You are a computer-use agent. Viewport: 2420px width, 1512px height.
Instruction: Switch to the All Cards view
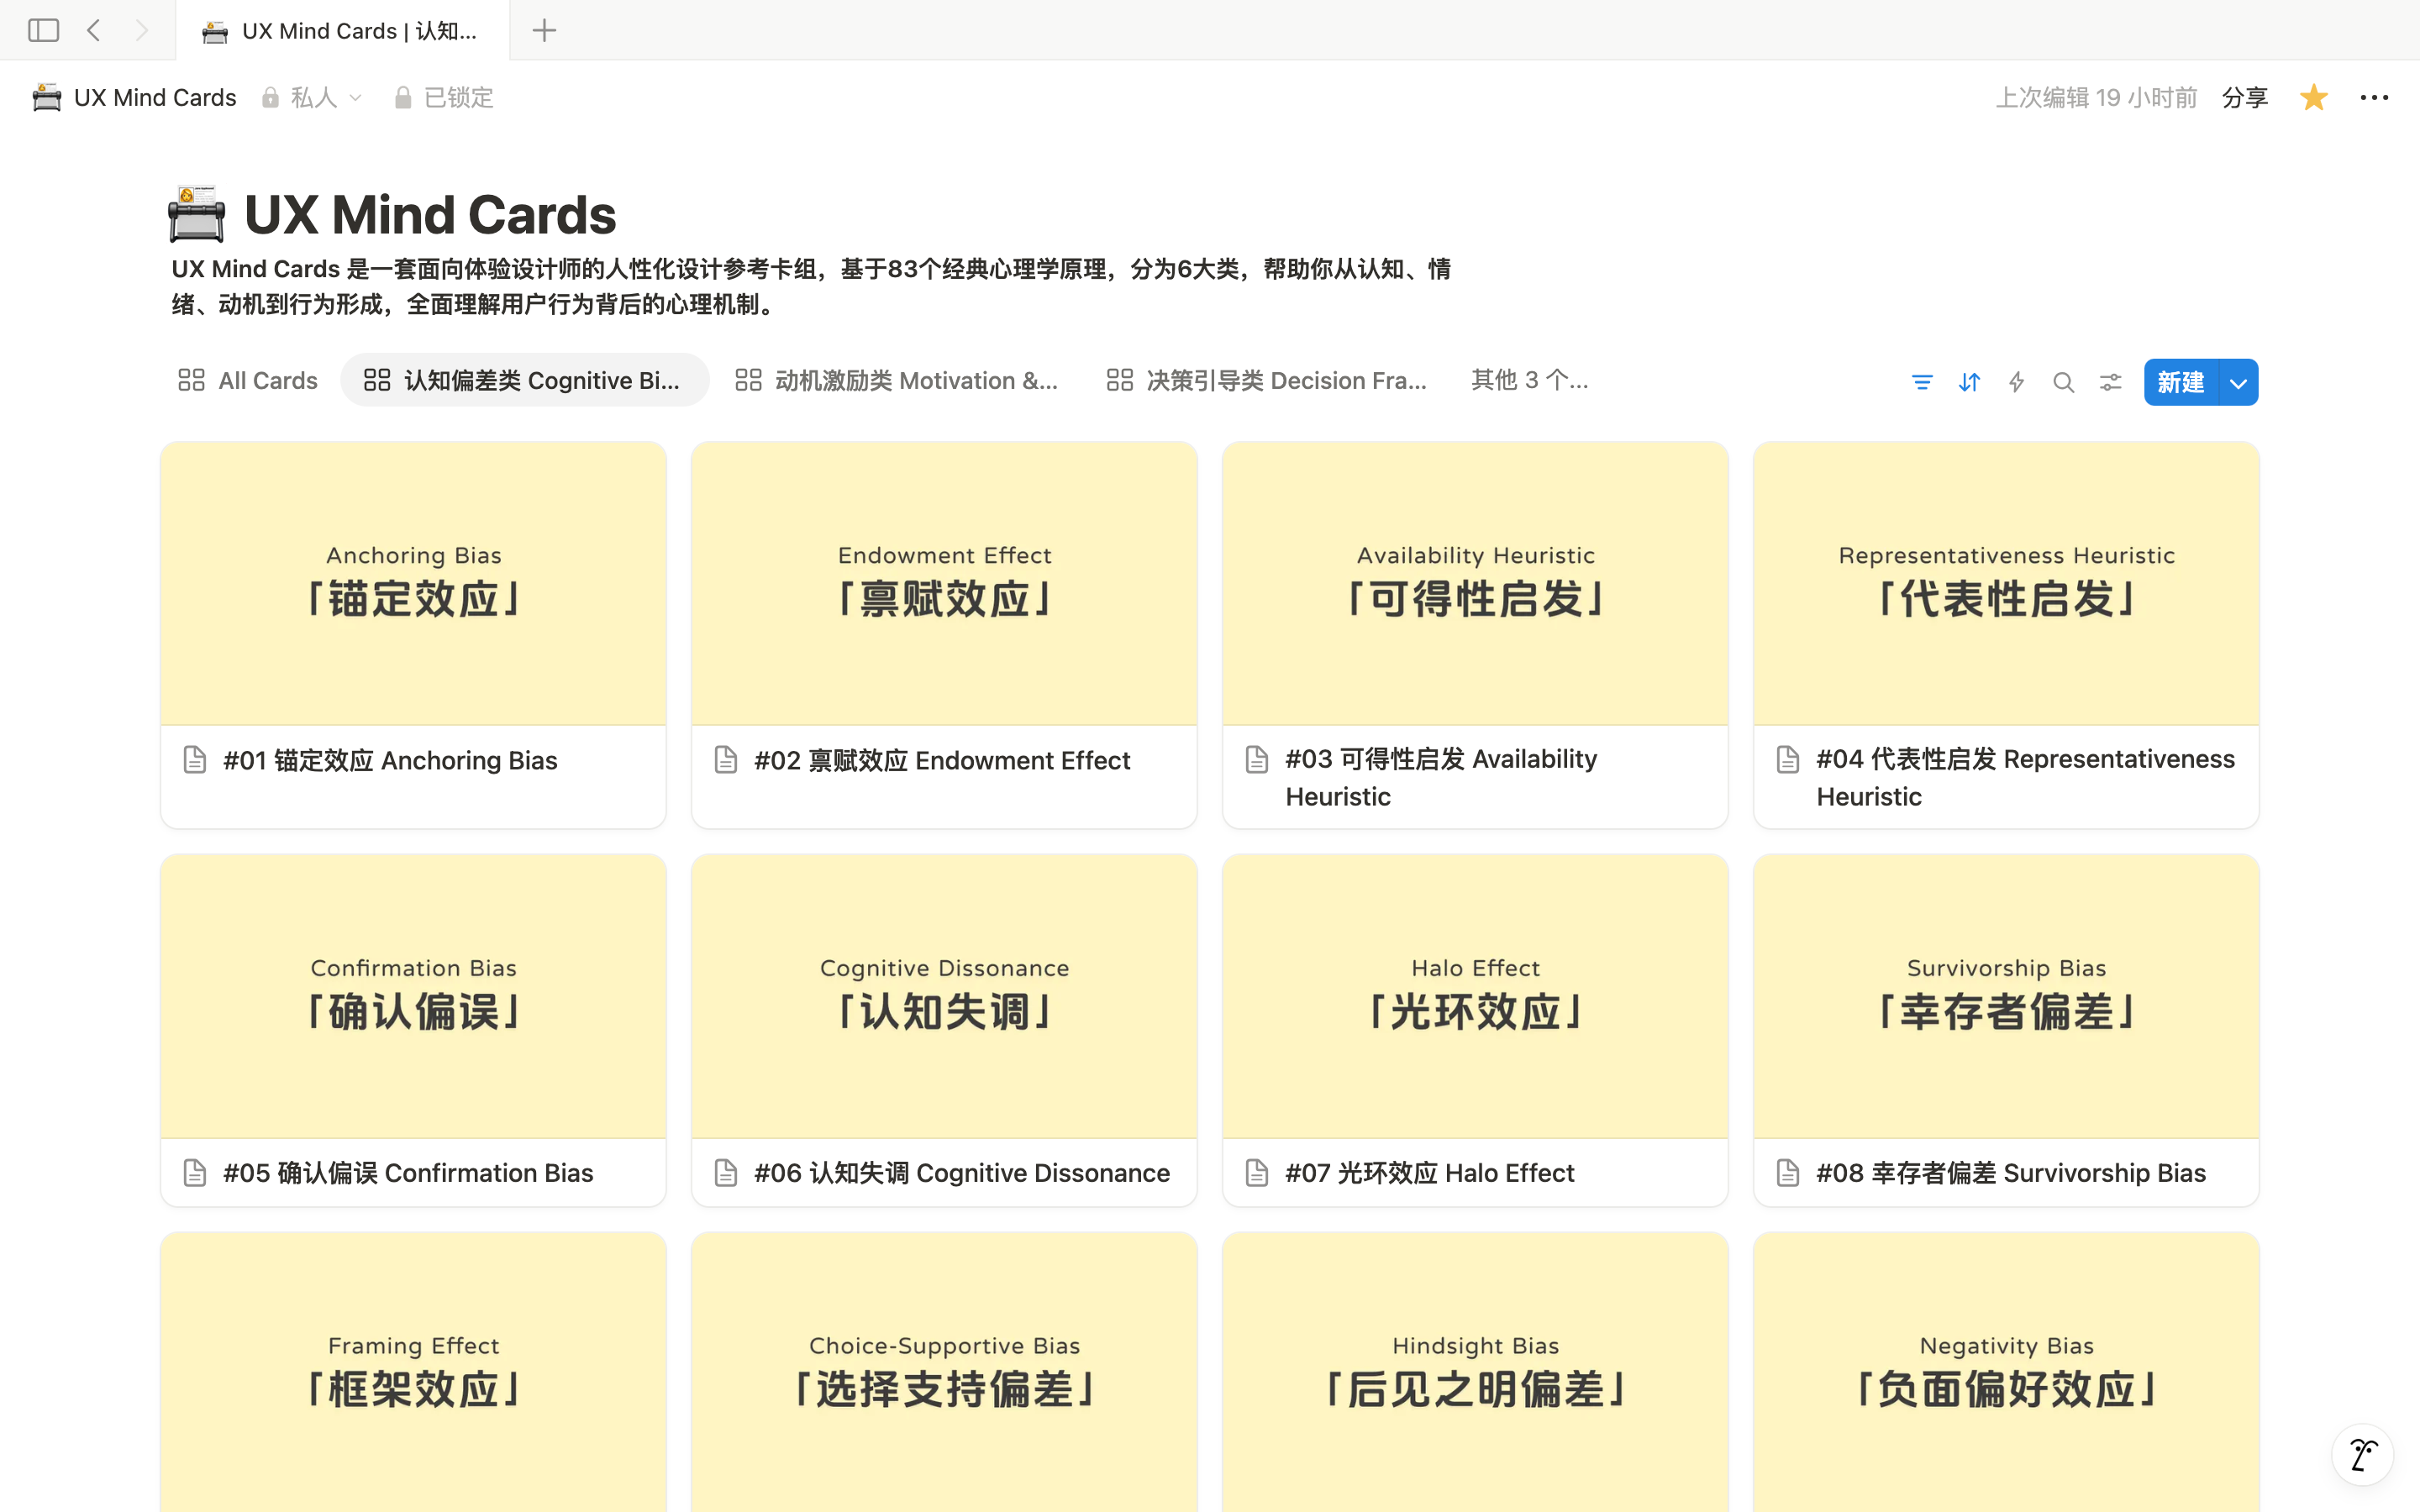(x=247, y=380)
